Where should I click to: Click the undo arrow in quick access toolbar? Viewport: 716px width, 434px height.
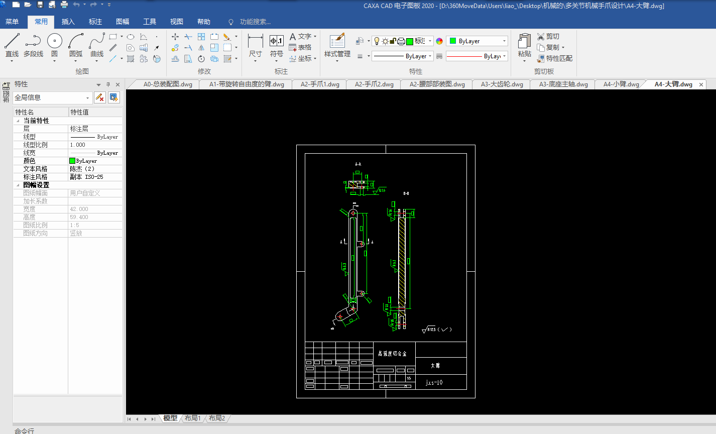[76, 5]
